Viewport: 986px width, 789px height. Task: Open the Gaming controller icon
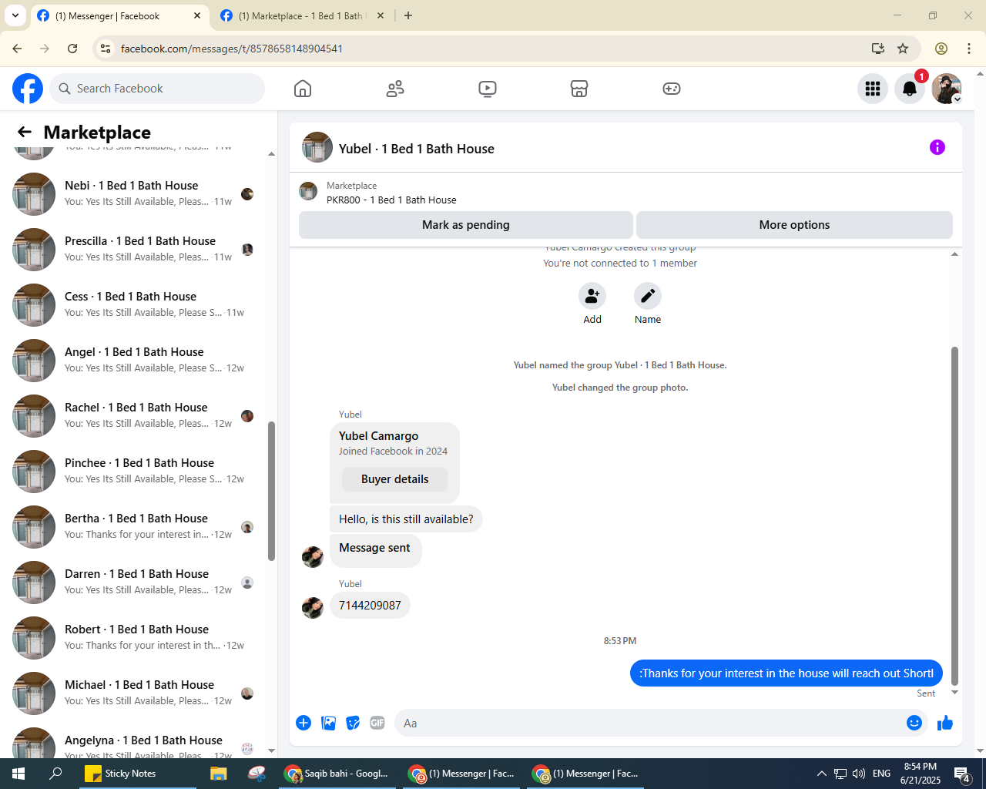coord(672,89)
